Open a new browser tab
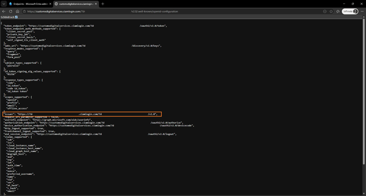The height and width of the screenshot is (196, 366). click(103, 4)
